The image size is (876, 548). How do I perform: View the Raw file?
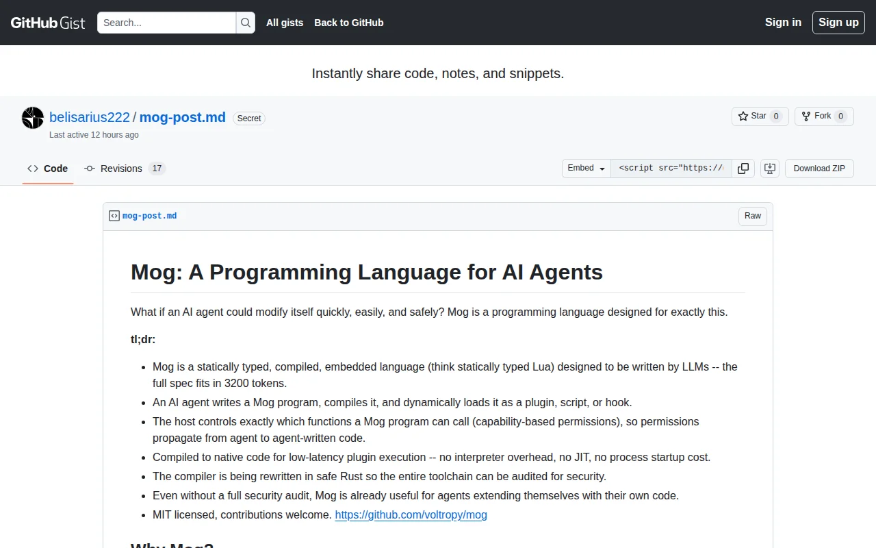pyautogui.click(x=753, y=216)
